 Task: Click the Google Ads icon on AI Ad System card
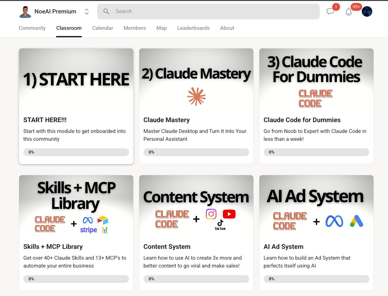(357, 221)
